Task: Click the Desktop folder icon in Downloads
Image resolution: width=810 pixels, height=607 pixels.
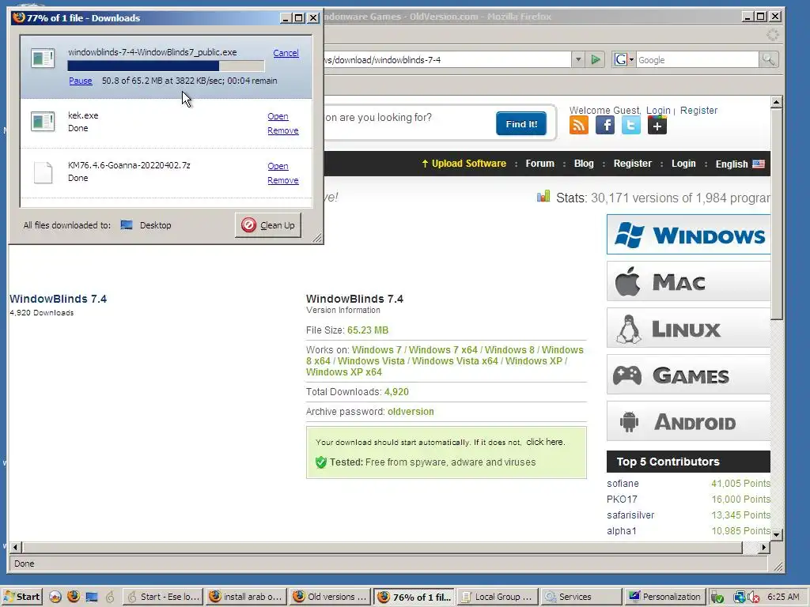Action: [x=127, y=225]
